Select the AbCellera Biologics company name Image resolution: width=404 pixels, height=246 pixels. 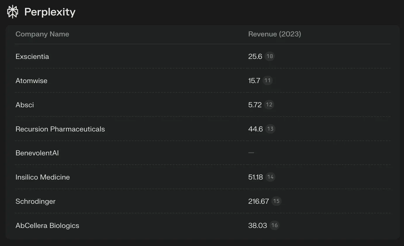tap(47, 226)
